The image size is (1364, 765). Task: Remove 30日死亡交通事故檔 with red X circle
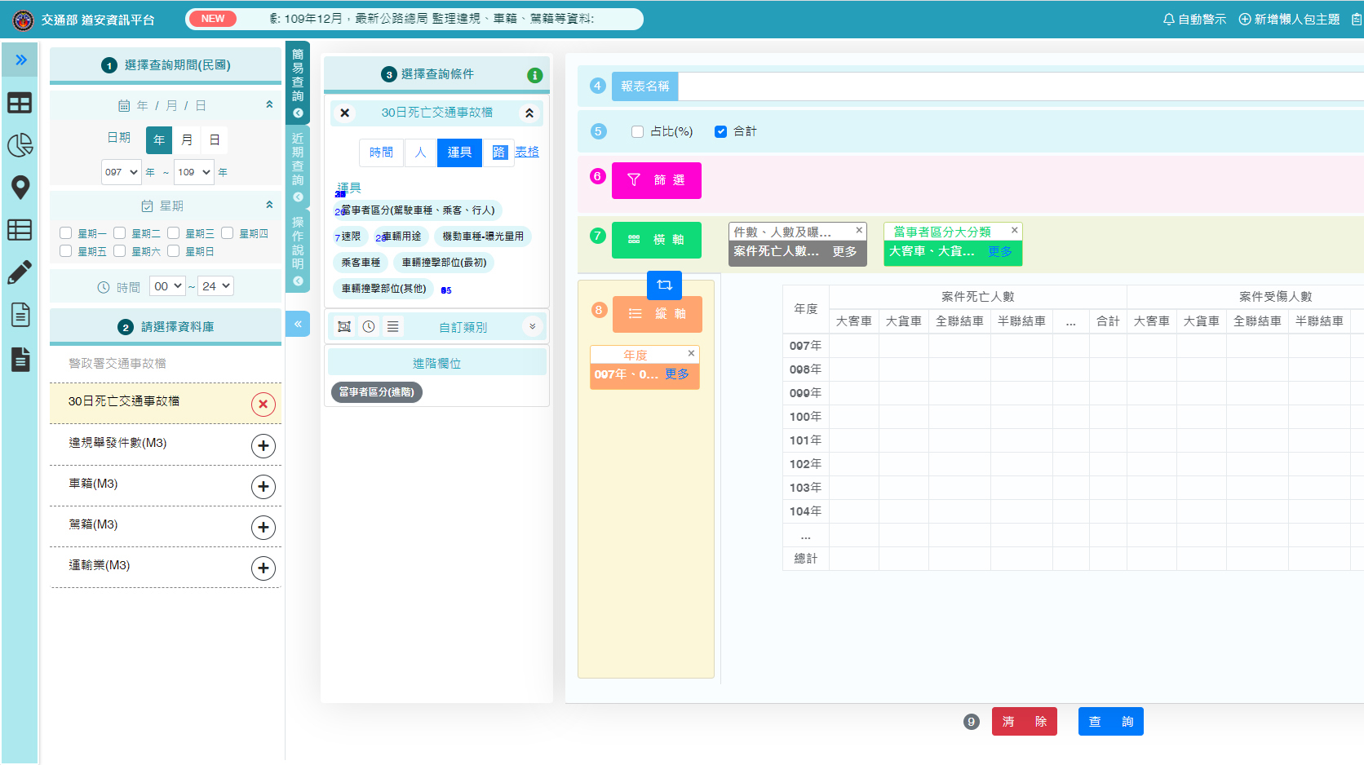[x=263, y=405]
